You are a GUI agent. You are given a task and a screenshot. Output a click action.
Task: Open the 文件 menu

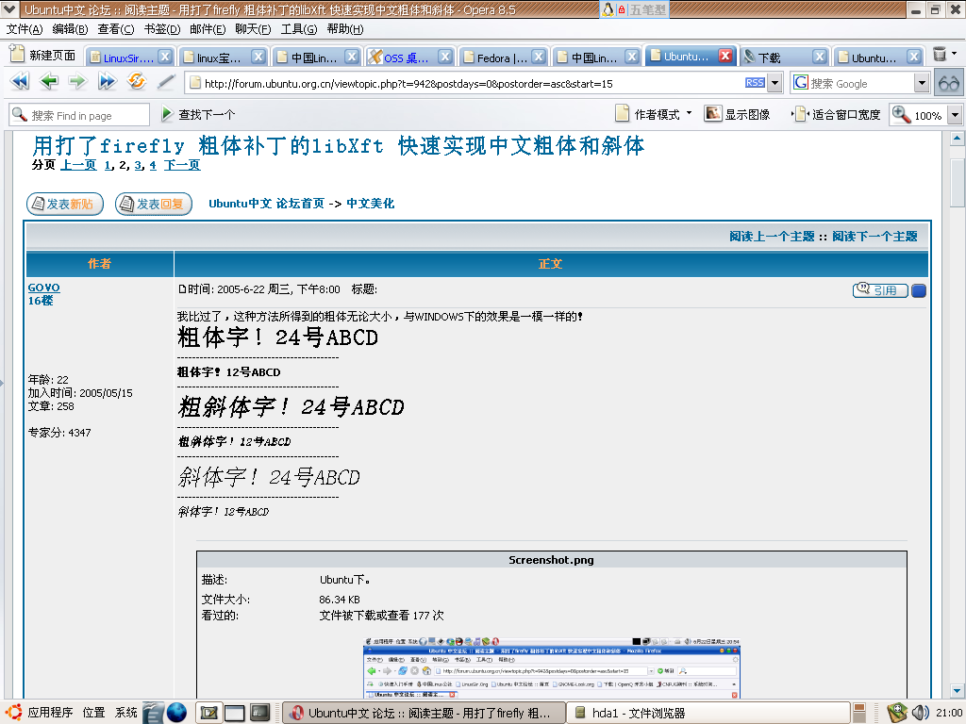point(24,29)
